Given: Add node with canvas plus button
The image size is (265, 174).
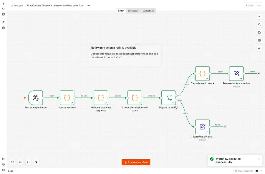Looking at the screenshot, I should pos(259,16).
